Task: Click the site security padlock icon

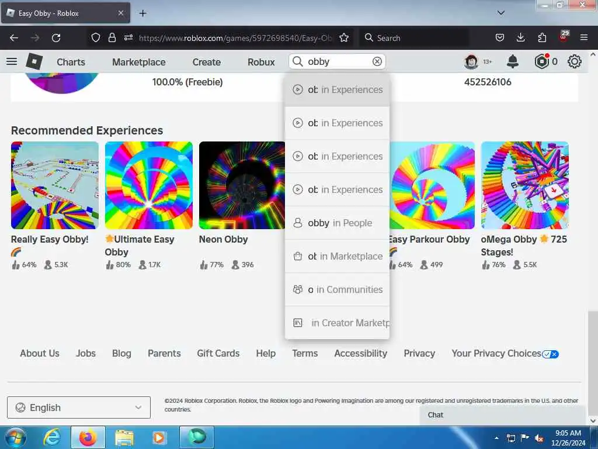Action: (112, 38)
